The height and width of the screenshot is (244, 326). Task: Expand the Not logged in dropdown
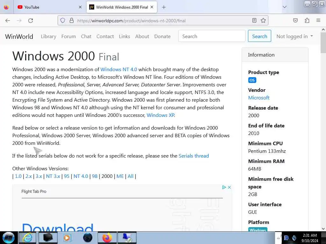pos(294,36)
